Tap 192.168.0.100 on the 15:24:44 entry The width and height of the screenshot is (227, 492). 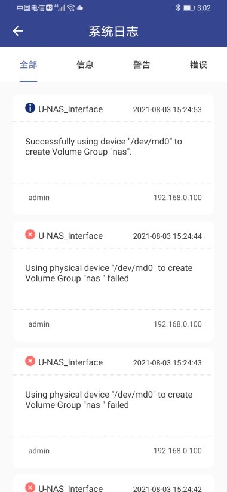[x=177, y=324]
